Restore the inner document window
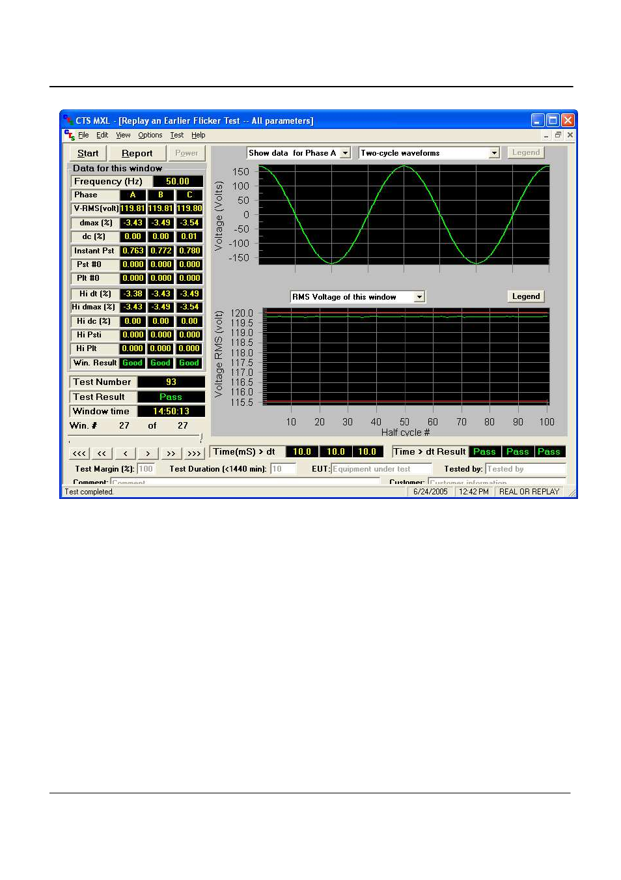This screenshot has height=880, width=621. (558, 135)
